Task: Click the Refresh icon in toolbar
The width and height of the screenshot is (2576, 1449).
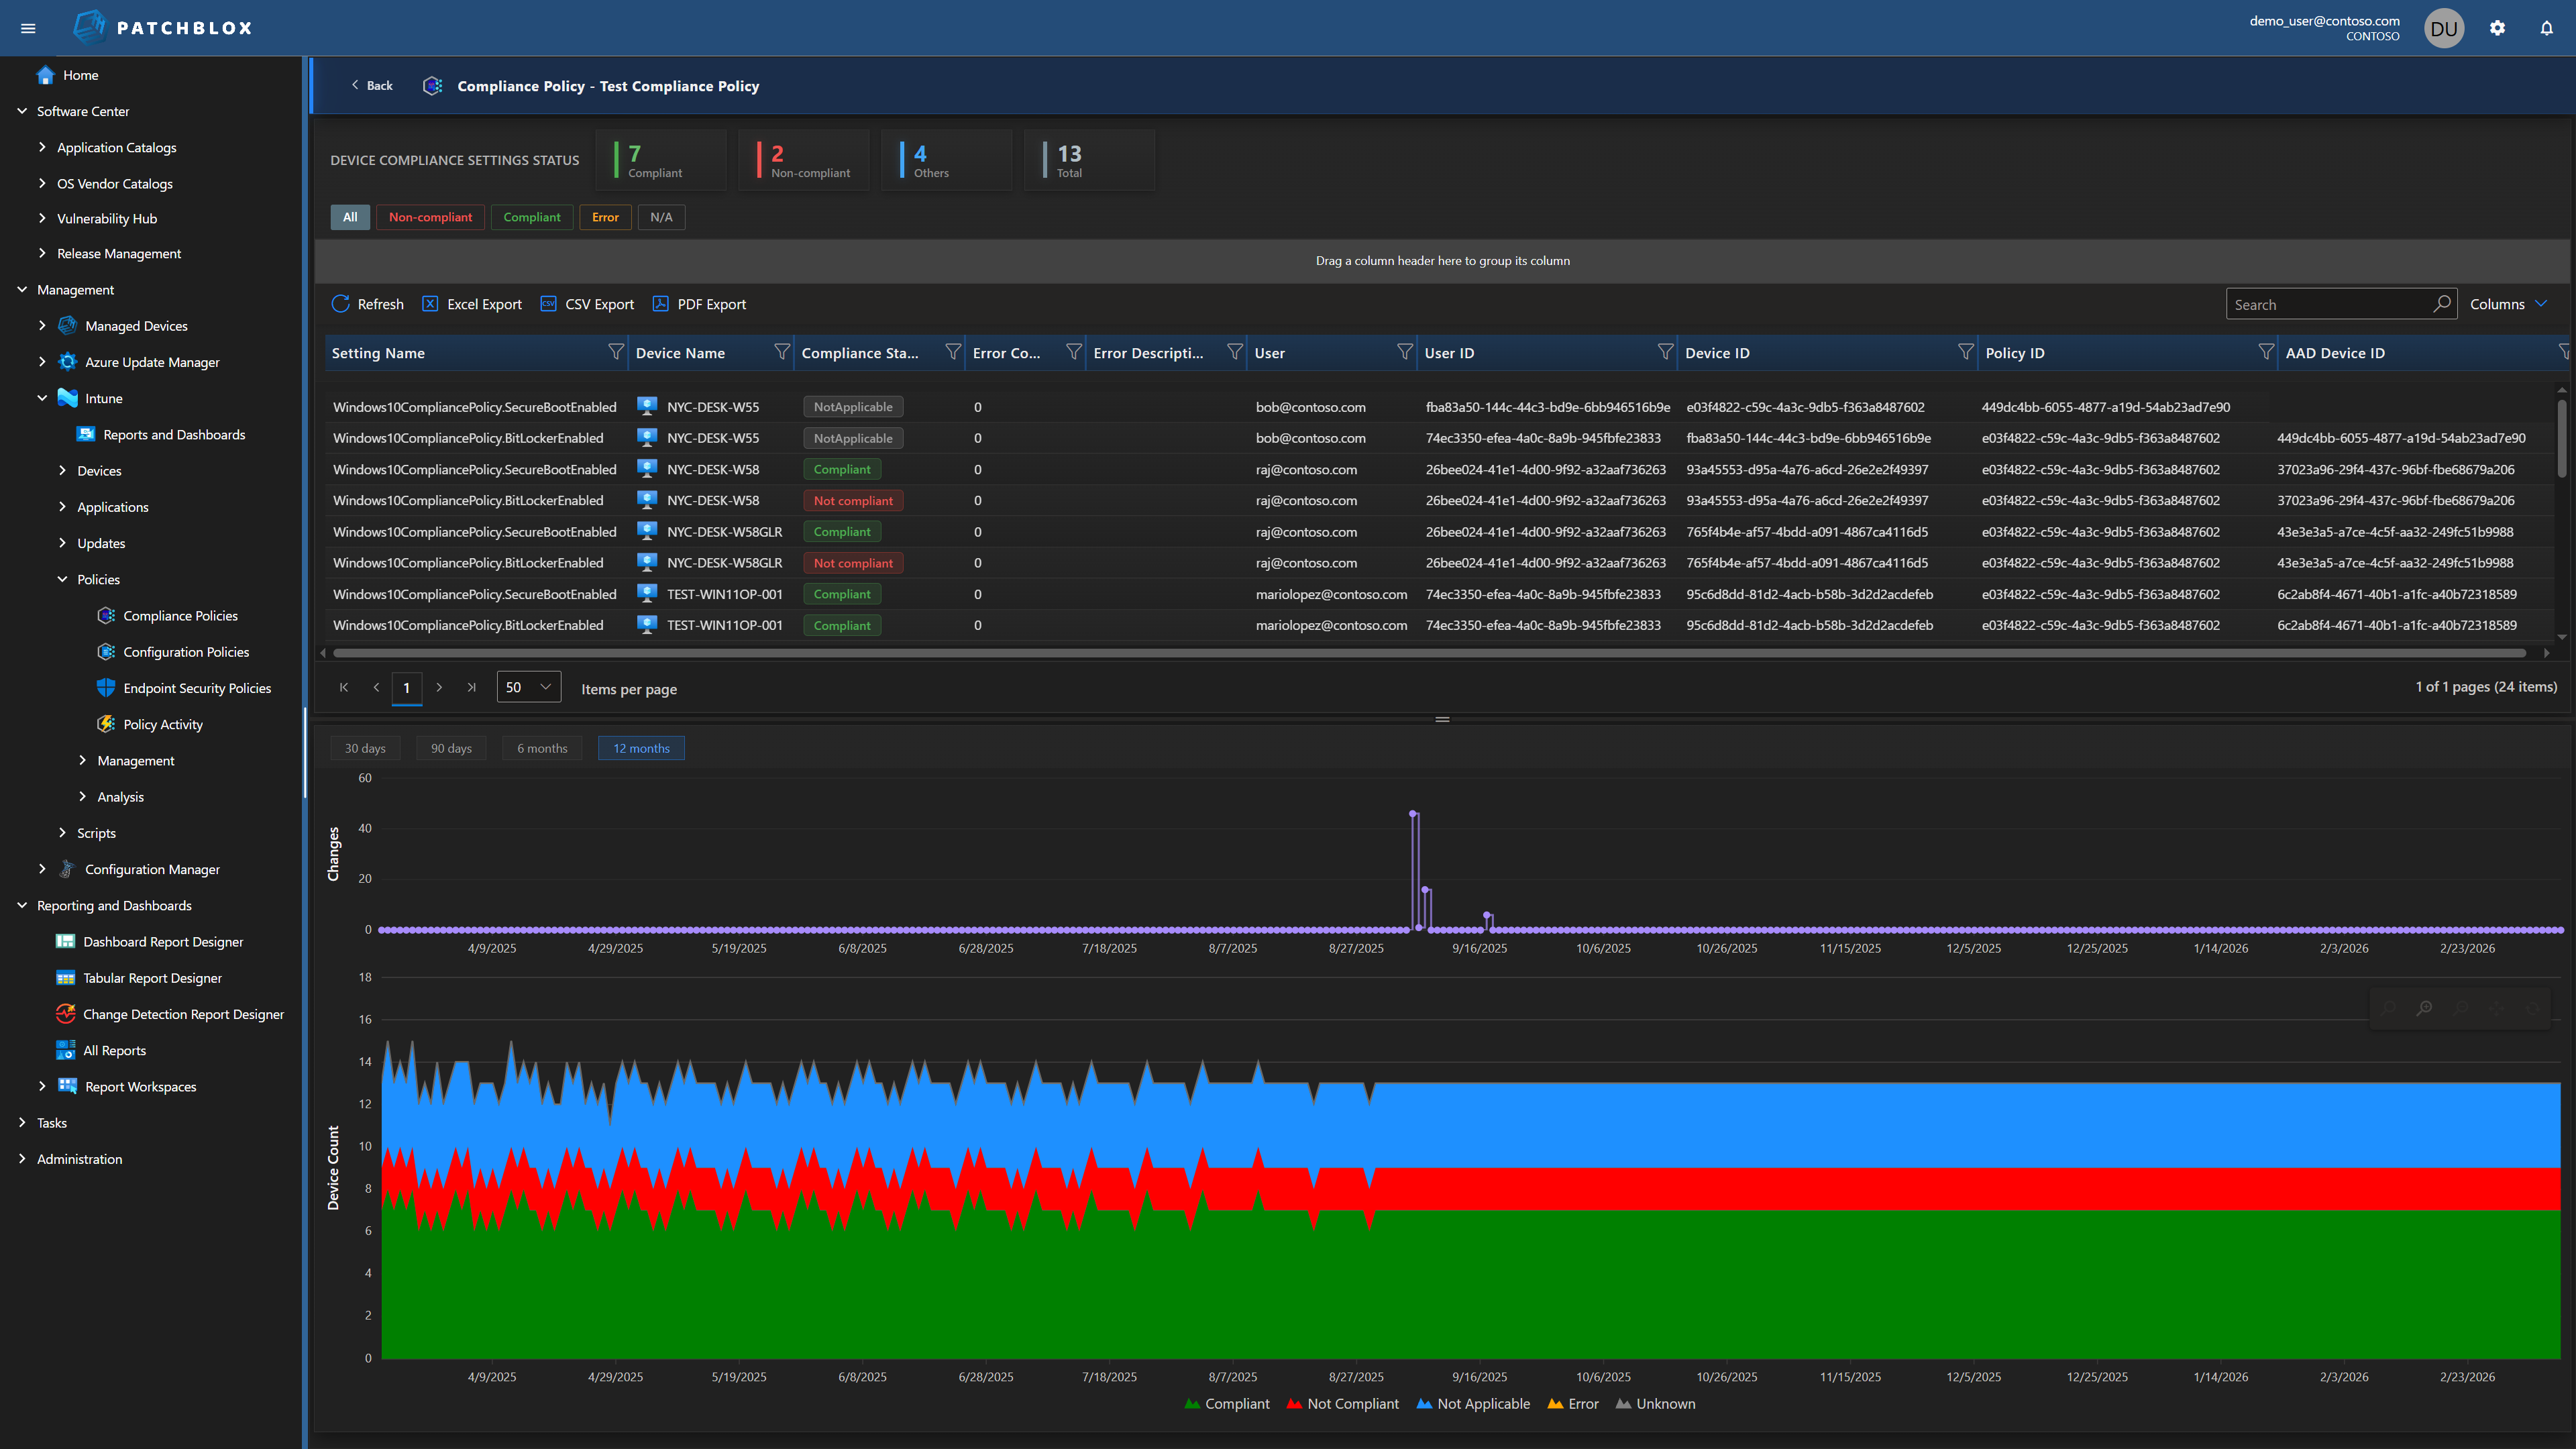Action: click(341, 304)
